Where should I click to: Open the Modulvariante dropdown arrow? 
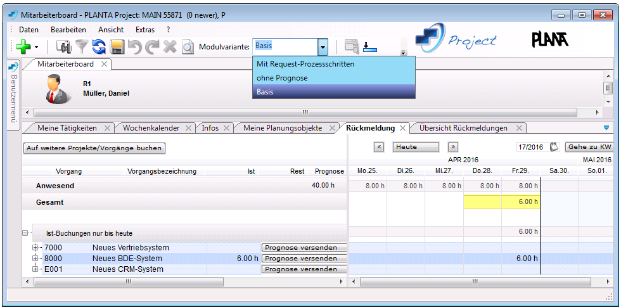[x=323, y=46]
